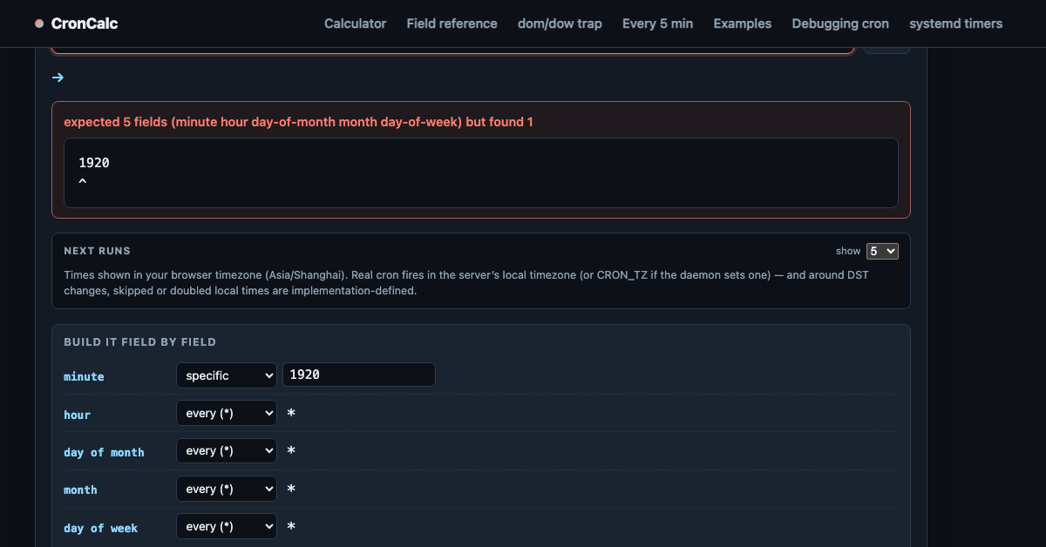Click the caret marker under the 1920 error text
Image resolution: width=1046 pixels, height=547 pixels.
click(x=82, y=182)
